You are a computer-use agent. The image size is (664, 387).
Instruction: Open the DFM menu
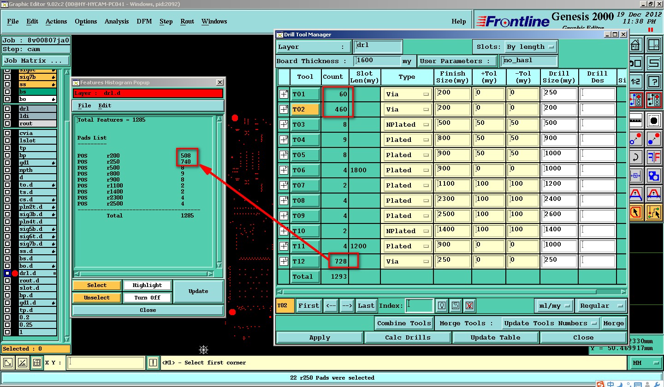click(x=144, y=21)
